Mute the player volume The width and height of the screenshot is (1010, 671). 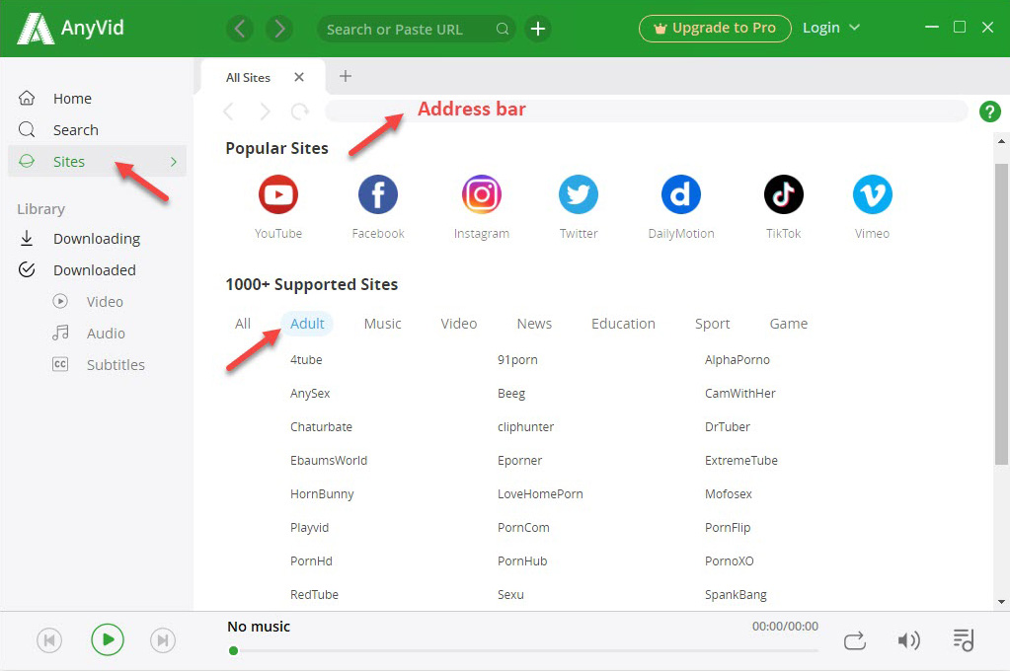tap(909, 640)
